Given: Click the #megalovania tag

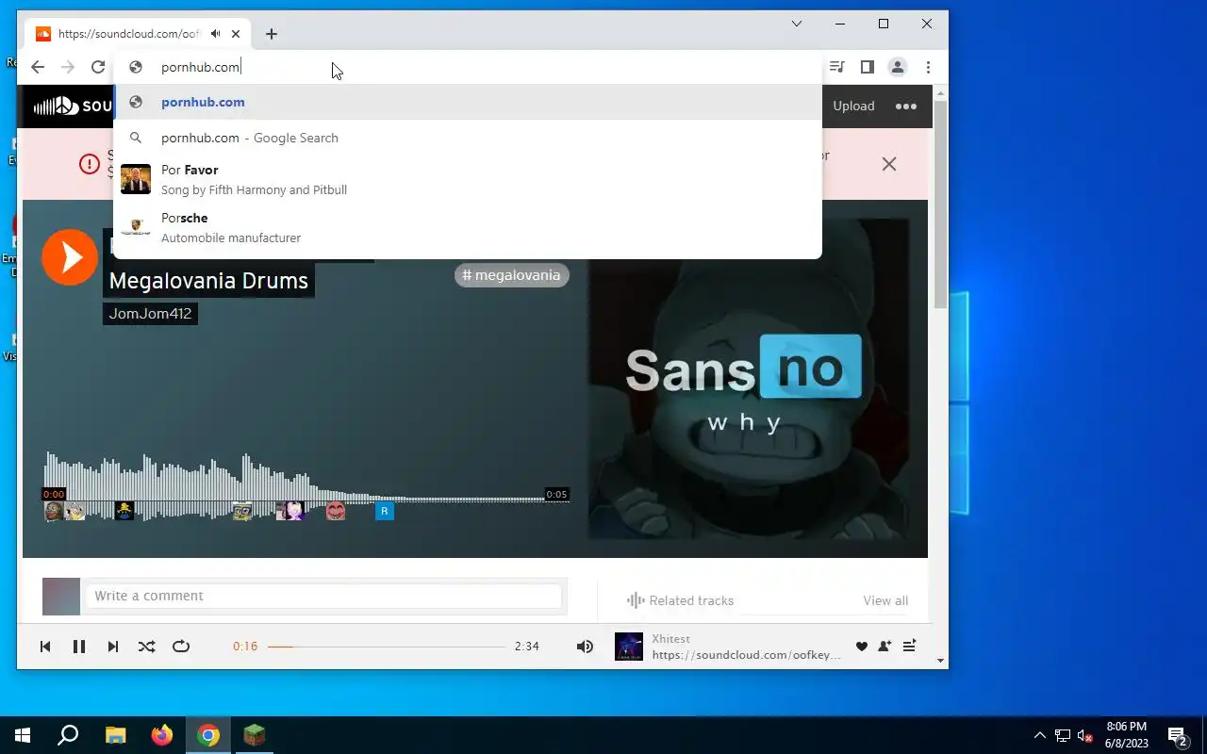Looking at the screenshot, I should point(512,275).
